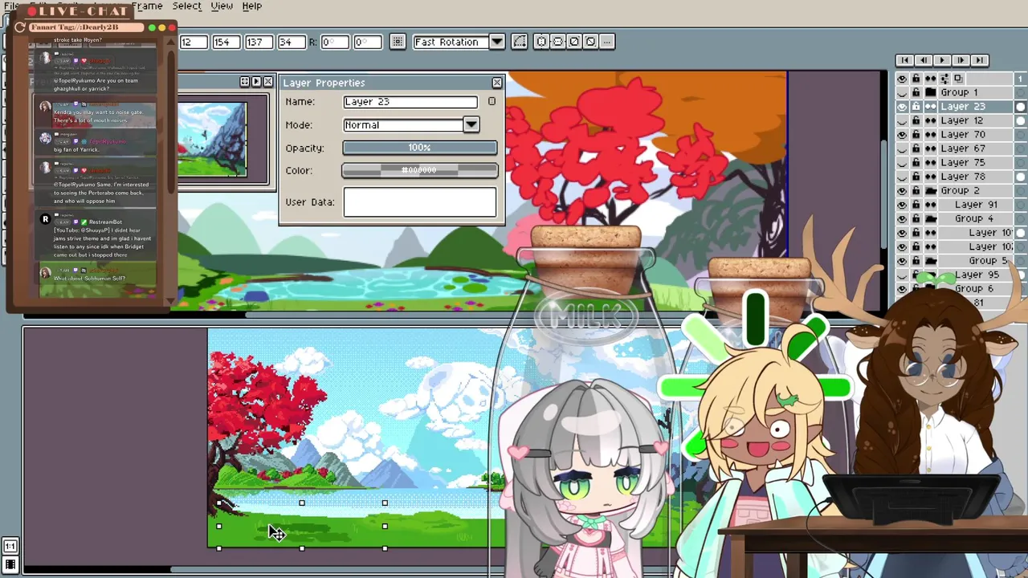Click the layer Color #000000 bar
1028x578 pixels.
pyautogui.click(x=419, y=170)
